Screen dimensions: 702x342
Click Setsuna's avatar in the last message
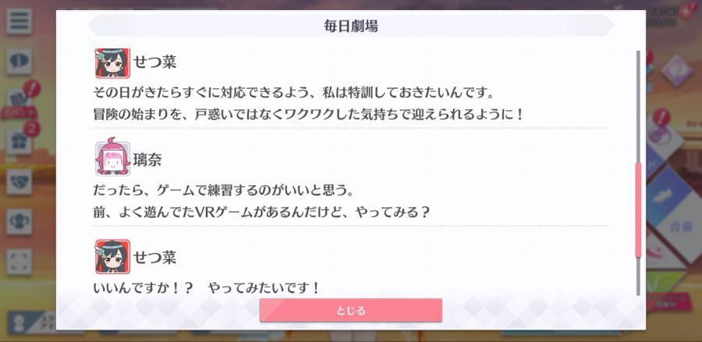[112, 256]
